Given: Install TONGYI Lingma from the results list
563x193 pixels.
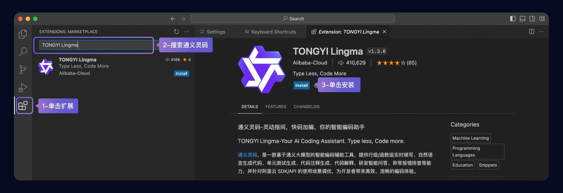Looking at the screenshot, I should pos(181,73).
